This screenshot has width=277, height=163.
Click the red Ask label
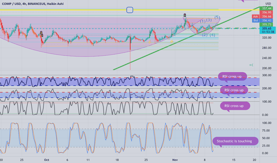(x=255, y=16)
